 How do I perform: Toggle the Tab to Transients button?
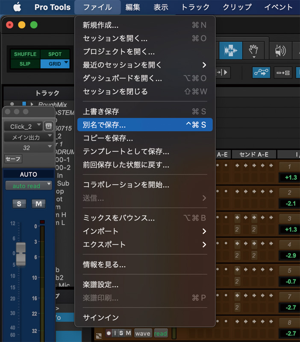click(x=222, y=72)
